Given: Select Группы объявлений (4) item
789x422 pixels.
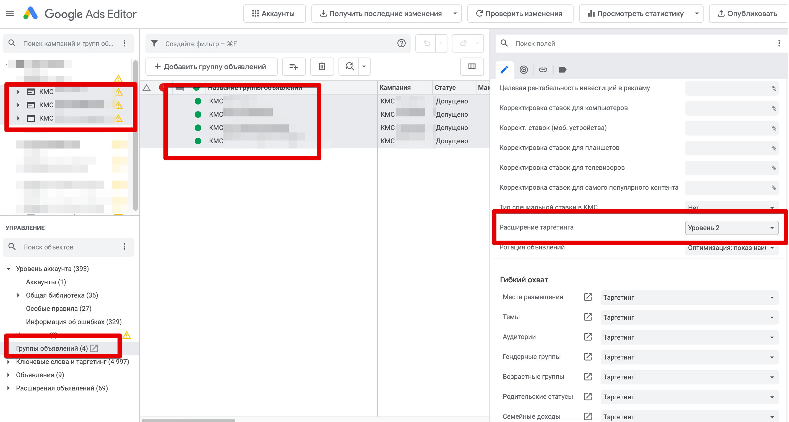Looking at the screenshot, I should 52,348.
